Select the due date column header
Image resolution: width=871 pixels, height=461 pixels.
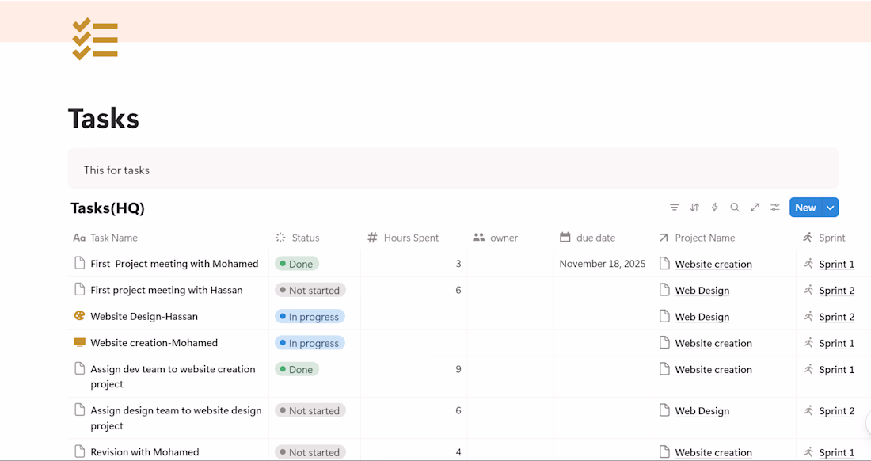(x=595, y=238)
